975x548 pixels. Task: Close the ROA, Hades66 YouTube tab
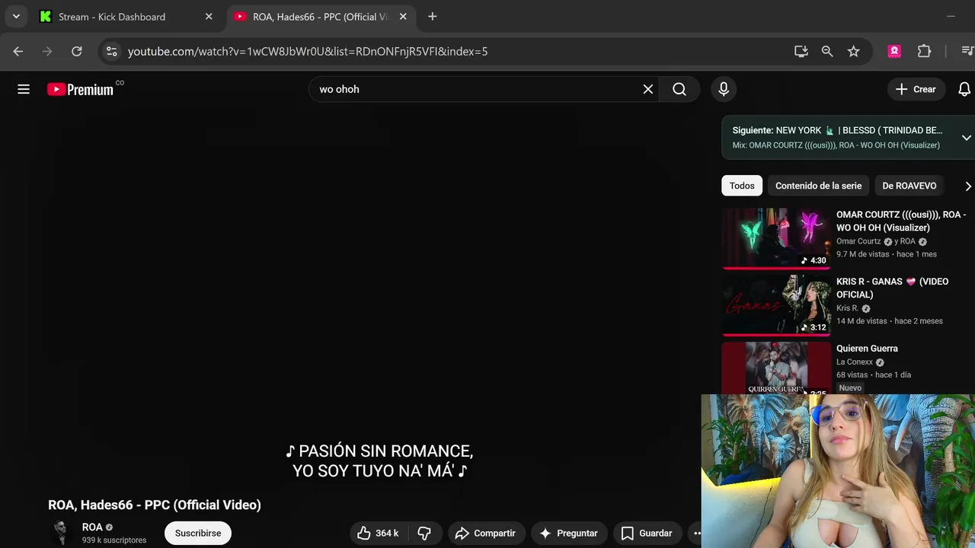tap(403, 17)
